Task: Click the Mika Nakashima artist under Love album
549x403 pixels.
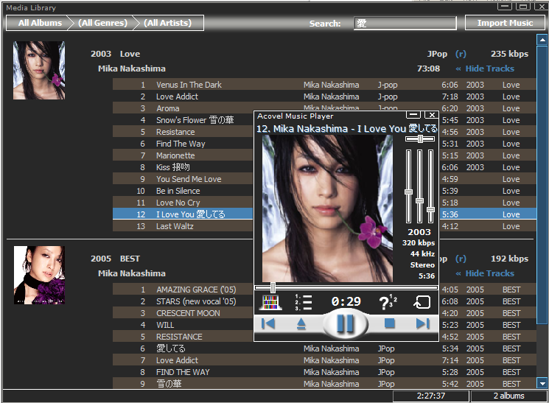Action: [132, 69]
